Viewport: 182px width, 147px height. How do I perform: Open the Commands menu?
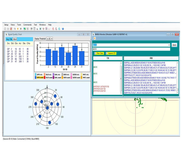tap(27, 25)
